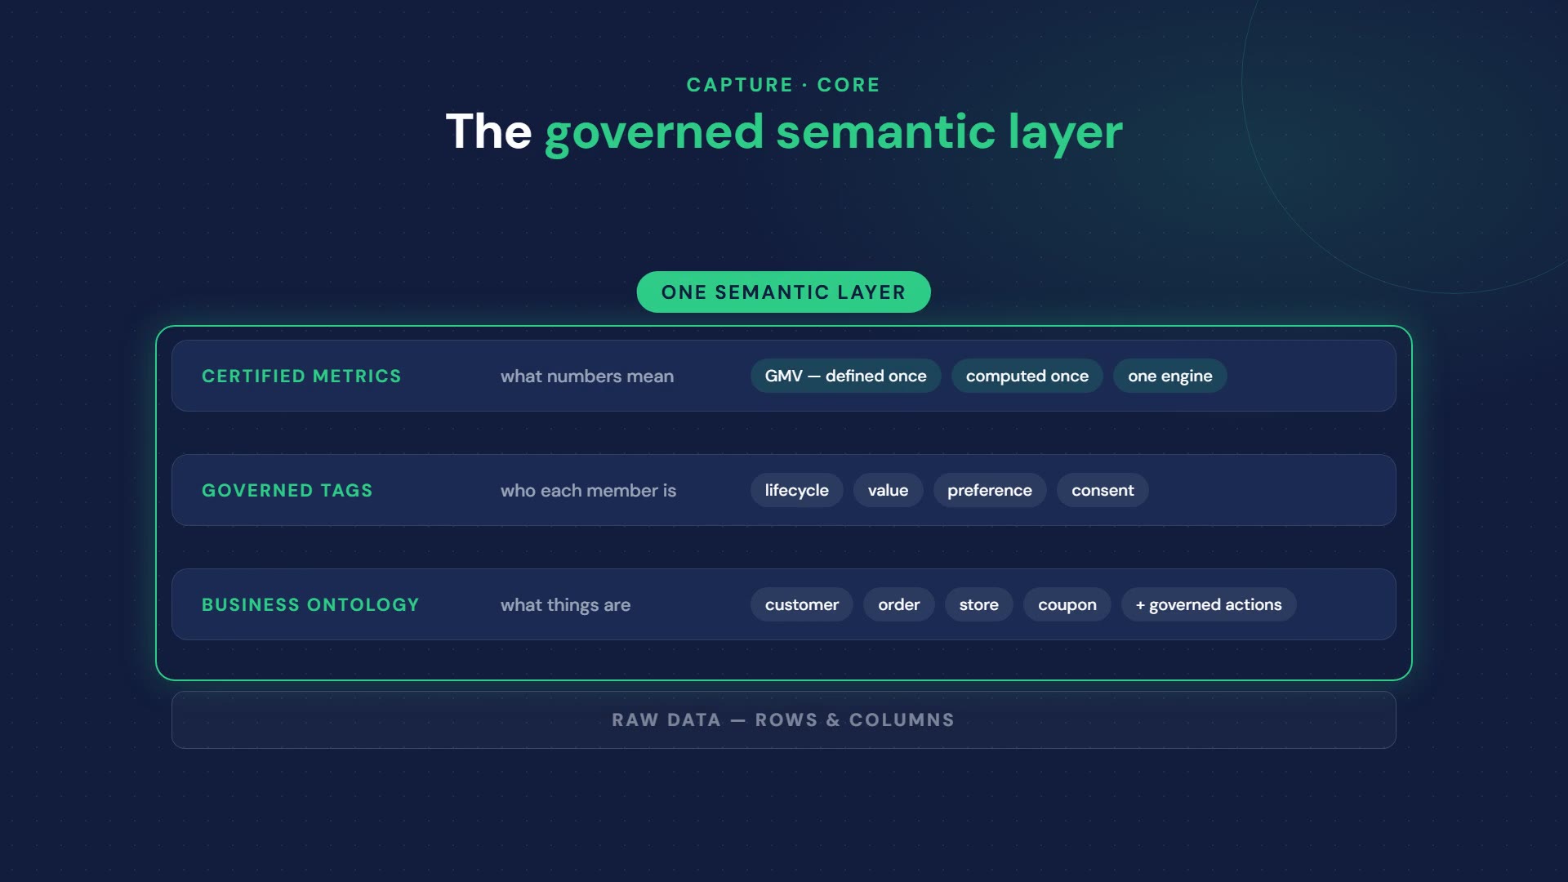Select the 'consent' tag chip
This screenshot has width=1568, height=882.
(1102, 490)
